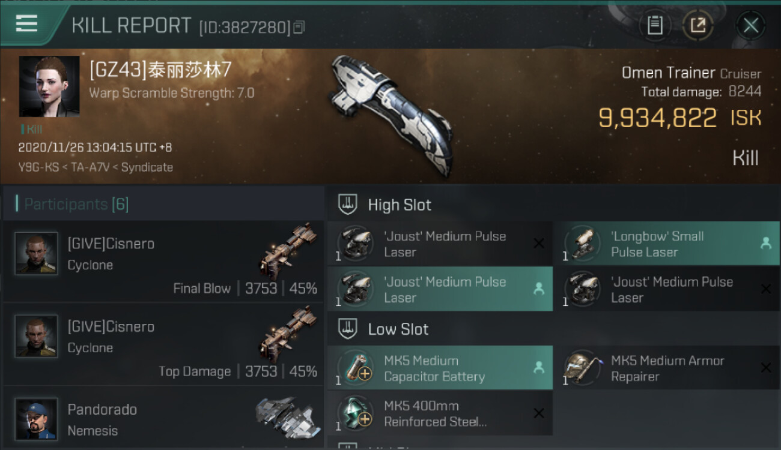Select the victim's character portrait
This screenshot has width=781, height=450.
49,86
